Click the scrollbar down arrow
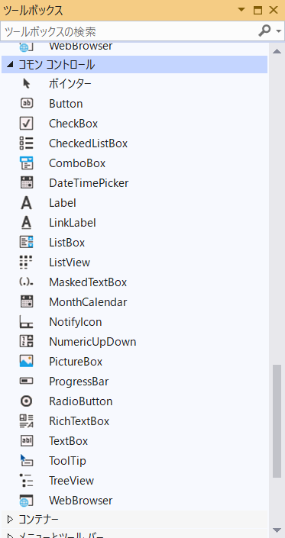This screenshot has width=285, height=538. click(x=277, y=530)
